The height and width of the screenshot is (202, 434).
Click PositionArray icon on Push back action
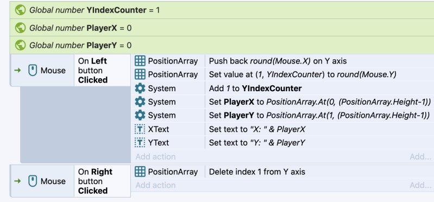point(140,61)
